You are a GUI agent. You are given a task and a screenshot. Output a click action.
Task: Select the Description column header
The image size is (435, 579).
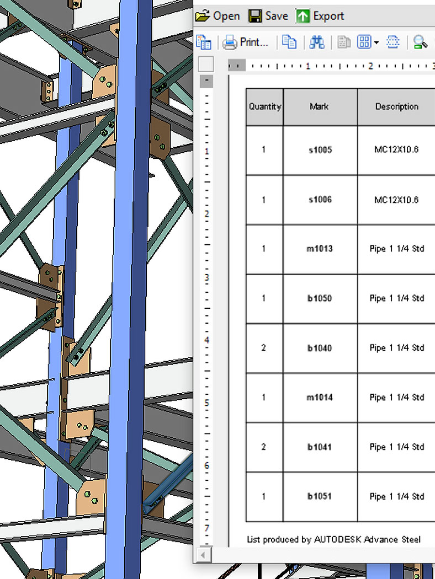396,107
